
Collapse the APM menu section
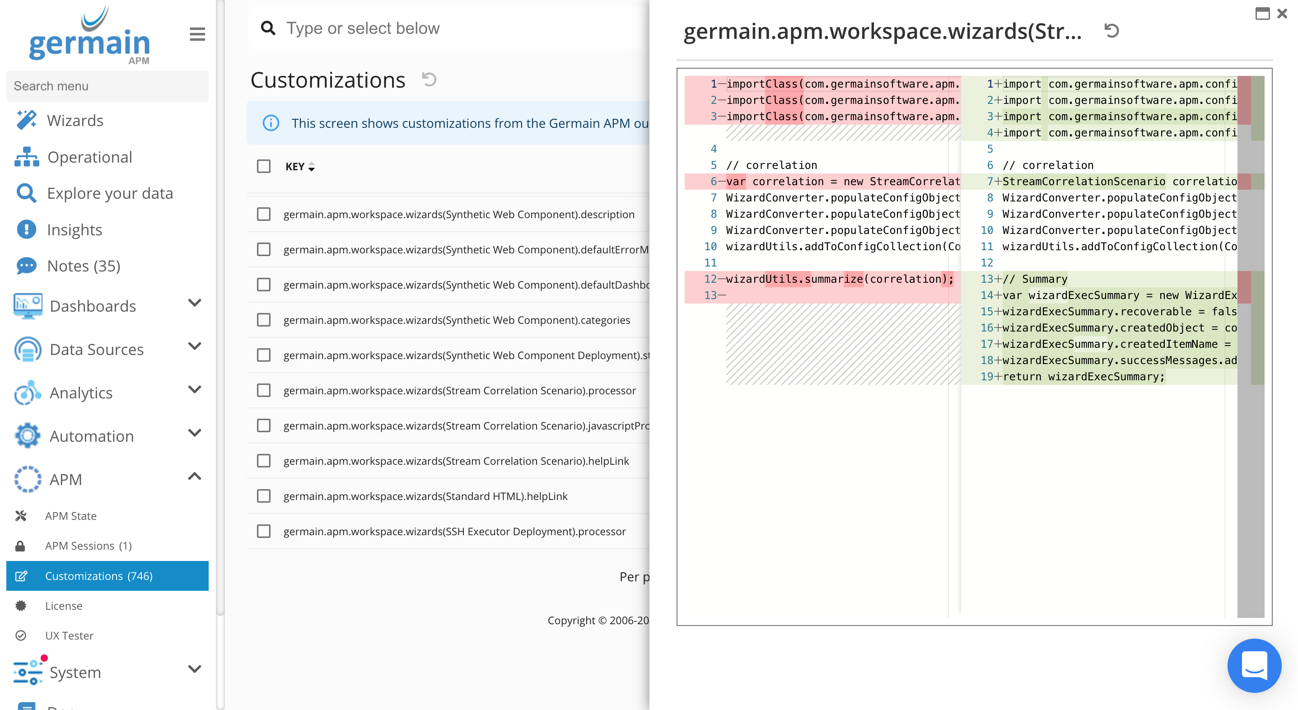point(195,476)
